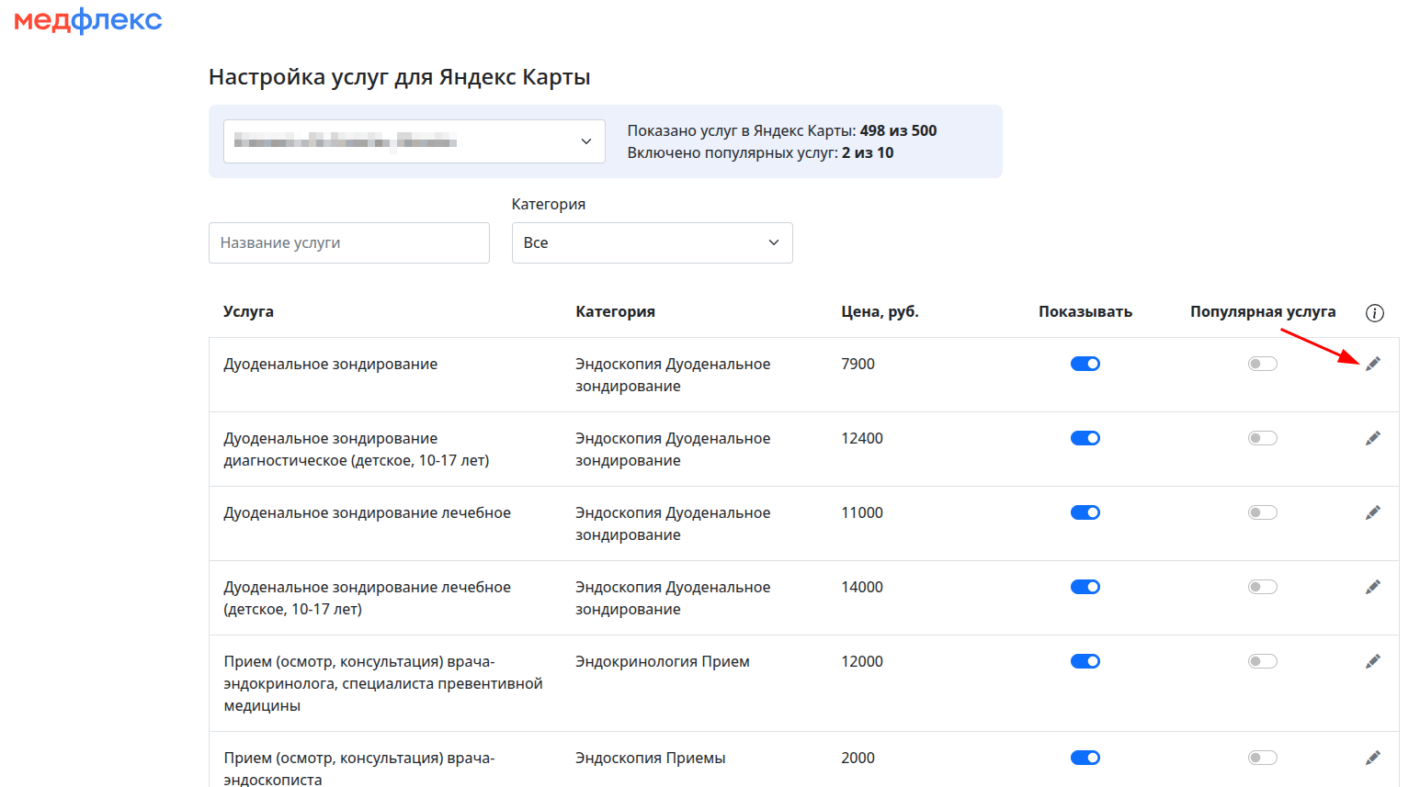The height and width of the screenshot is (787, 1420).
Task: Disable showing the 7900 rub. service
Action: click(x=1085, y=365)
